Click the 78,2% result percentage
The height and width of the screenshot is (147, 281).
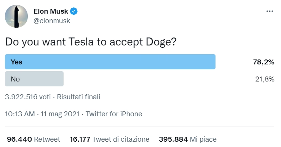263,62
